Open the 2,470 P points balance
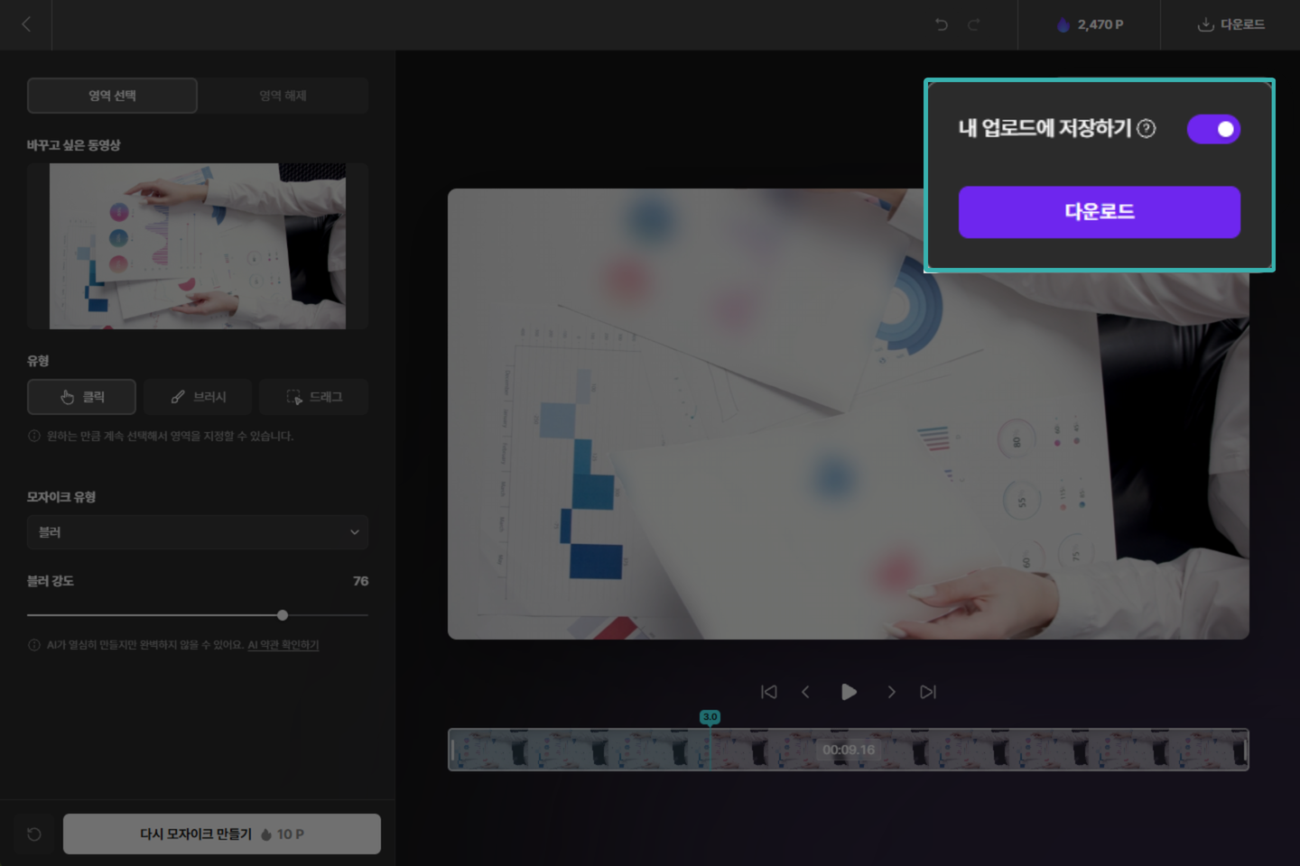Image resolution: width=1300 pixels, height=866 pixels. pos(1090,24)
